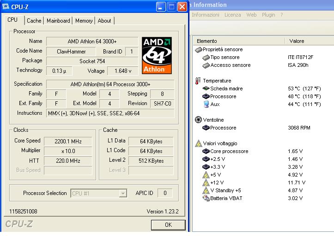Click the Version 1.23.2 text
This screenshot has height=236, width=334.
pyautogui.click(x=163, y=212)
